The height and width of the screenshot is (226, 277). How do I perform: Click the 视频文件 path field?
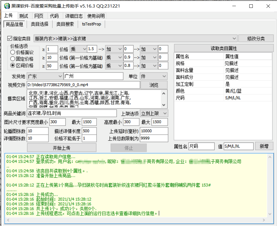pos(83,85)
